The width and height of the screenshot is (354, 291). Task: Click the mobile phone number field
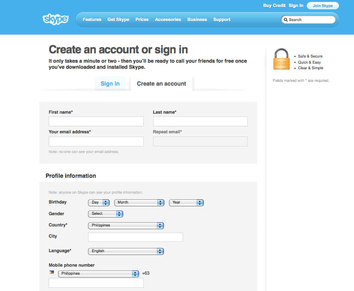coord(96,283)
